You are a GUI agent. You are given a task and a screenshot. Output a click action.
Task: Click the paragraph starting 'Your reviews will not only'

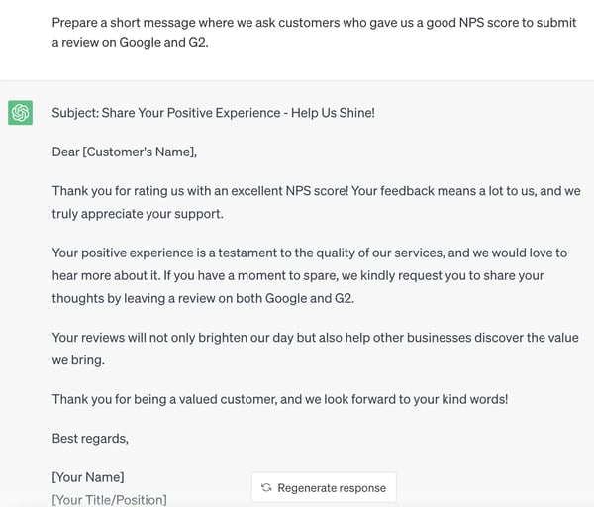click(317, 349)
